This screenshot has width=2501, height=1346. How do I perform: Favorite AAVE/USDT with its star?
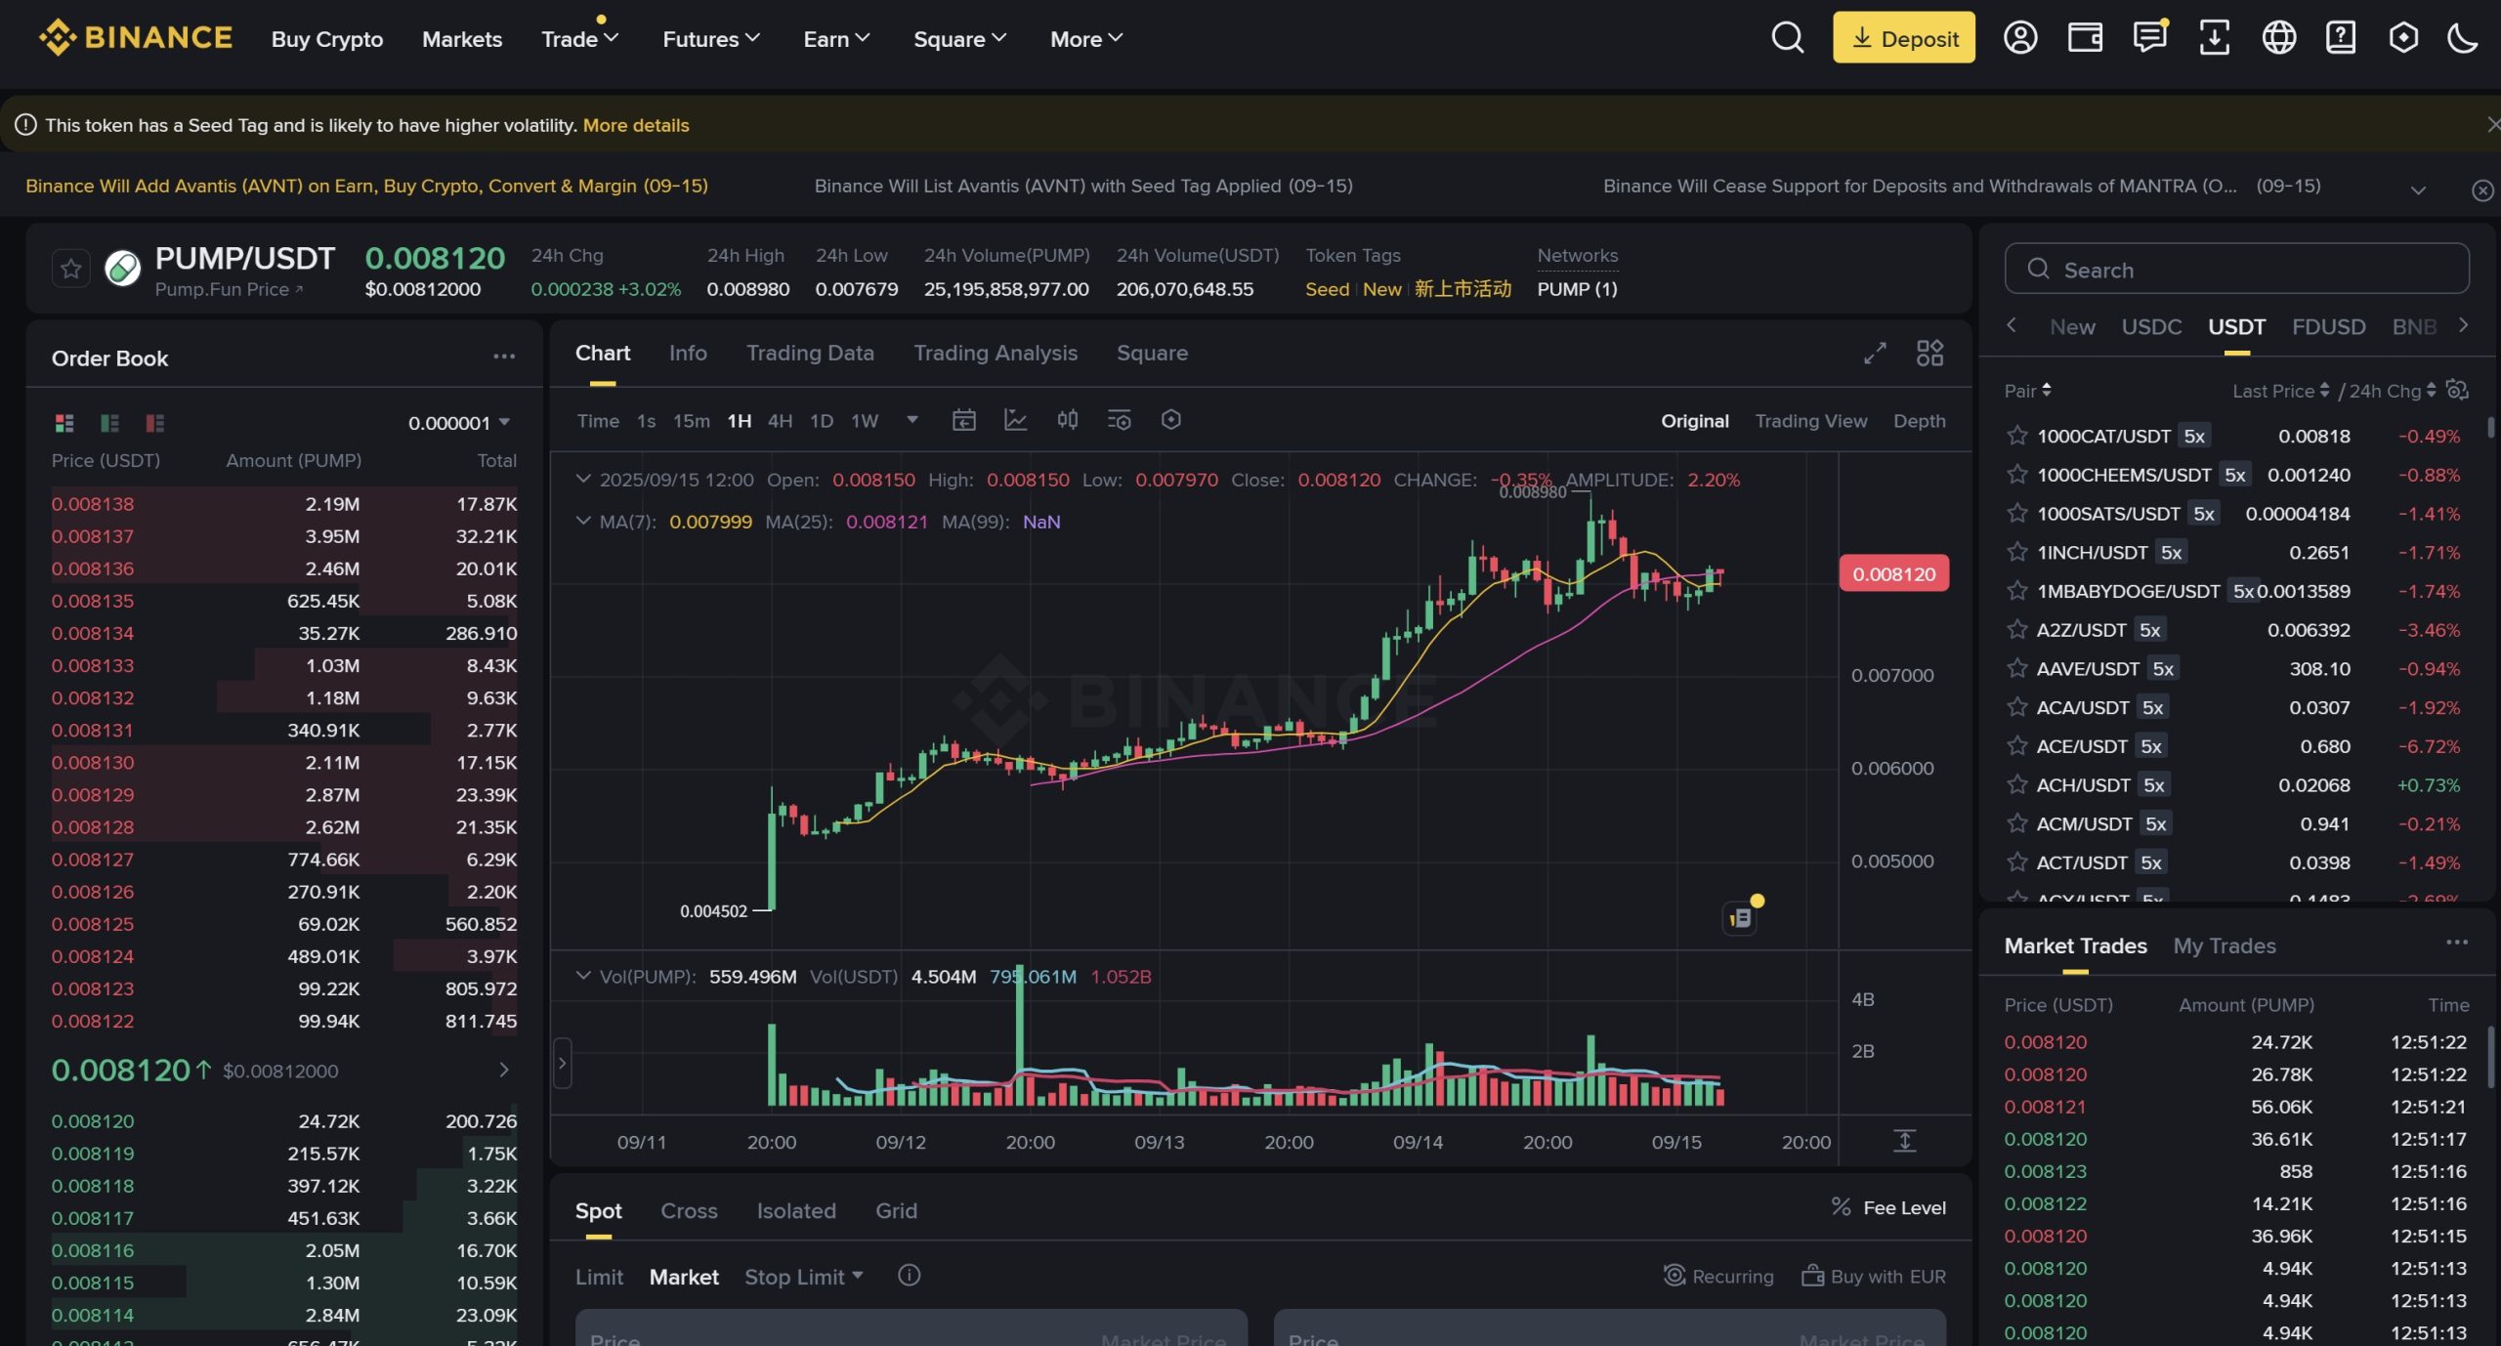[x=2017, y=668]
